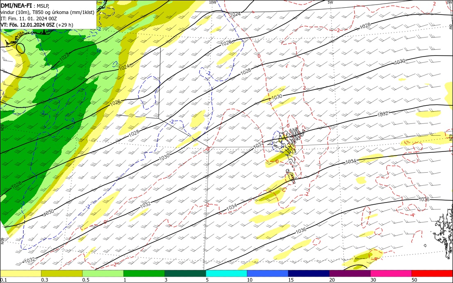
Task: Click the red 50+ legend swatch
Action: [432, 274]
